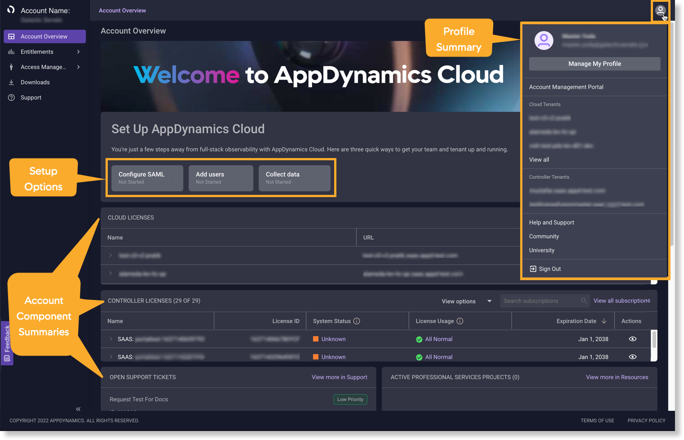Open the user profile icon in top bar
The height and width of the screenshot is (440, 684).
[x=660, y=10]
